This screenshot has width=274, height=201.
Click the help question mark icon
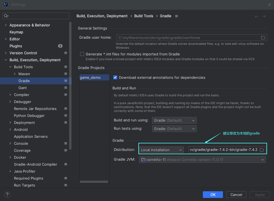click(x=8, y=195)
